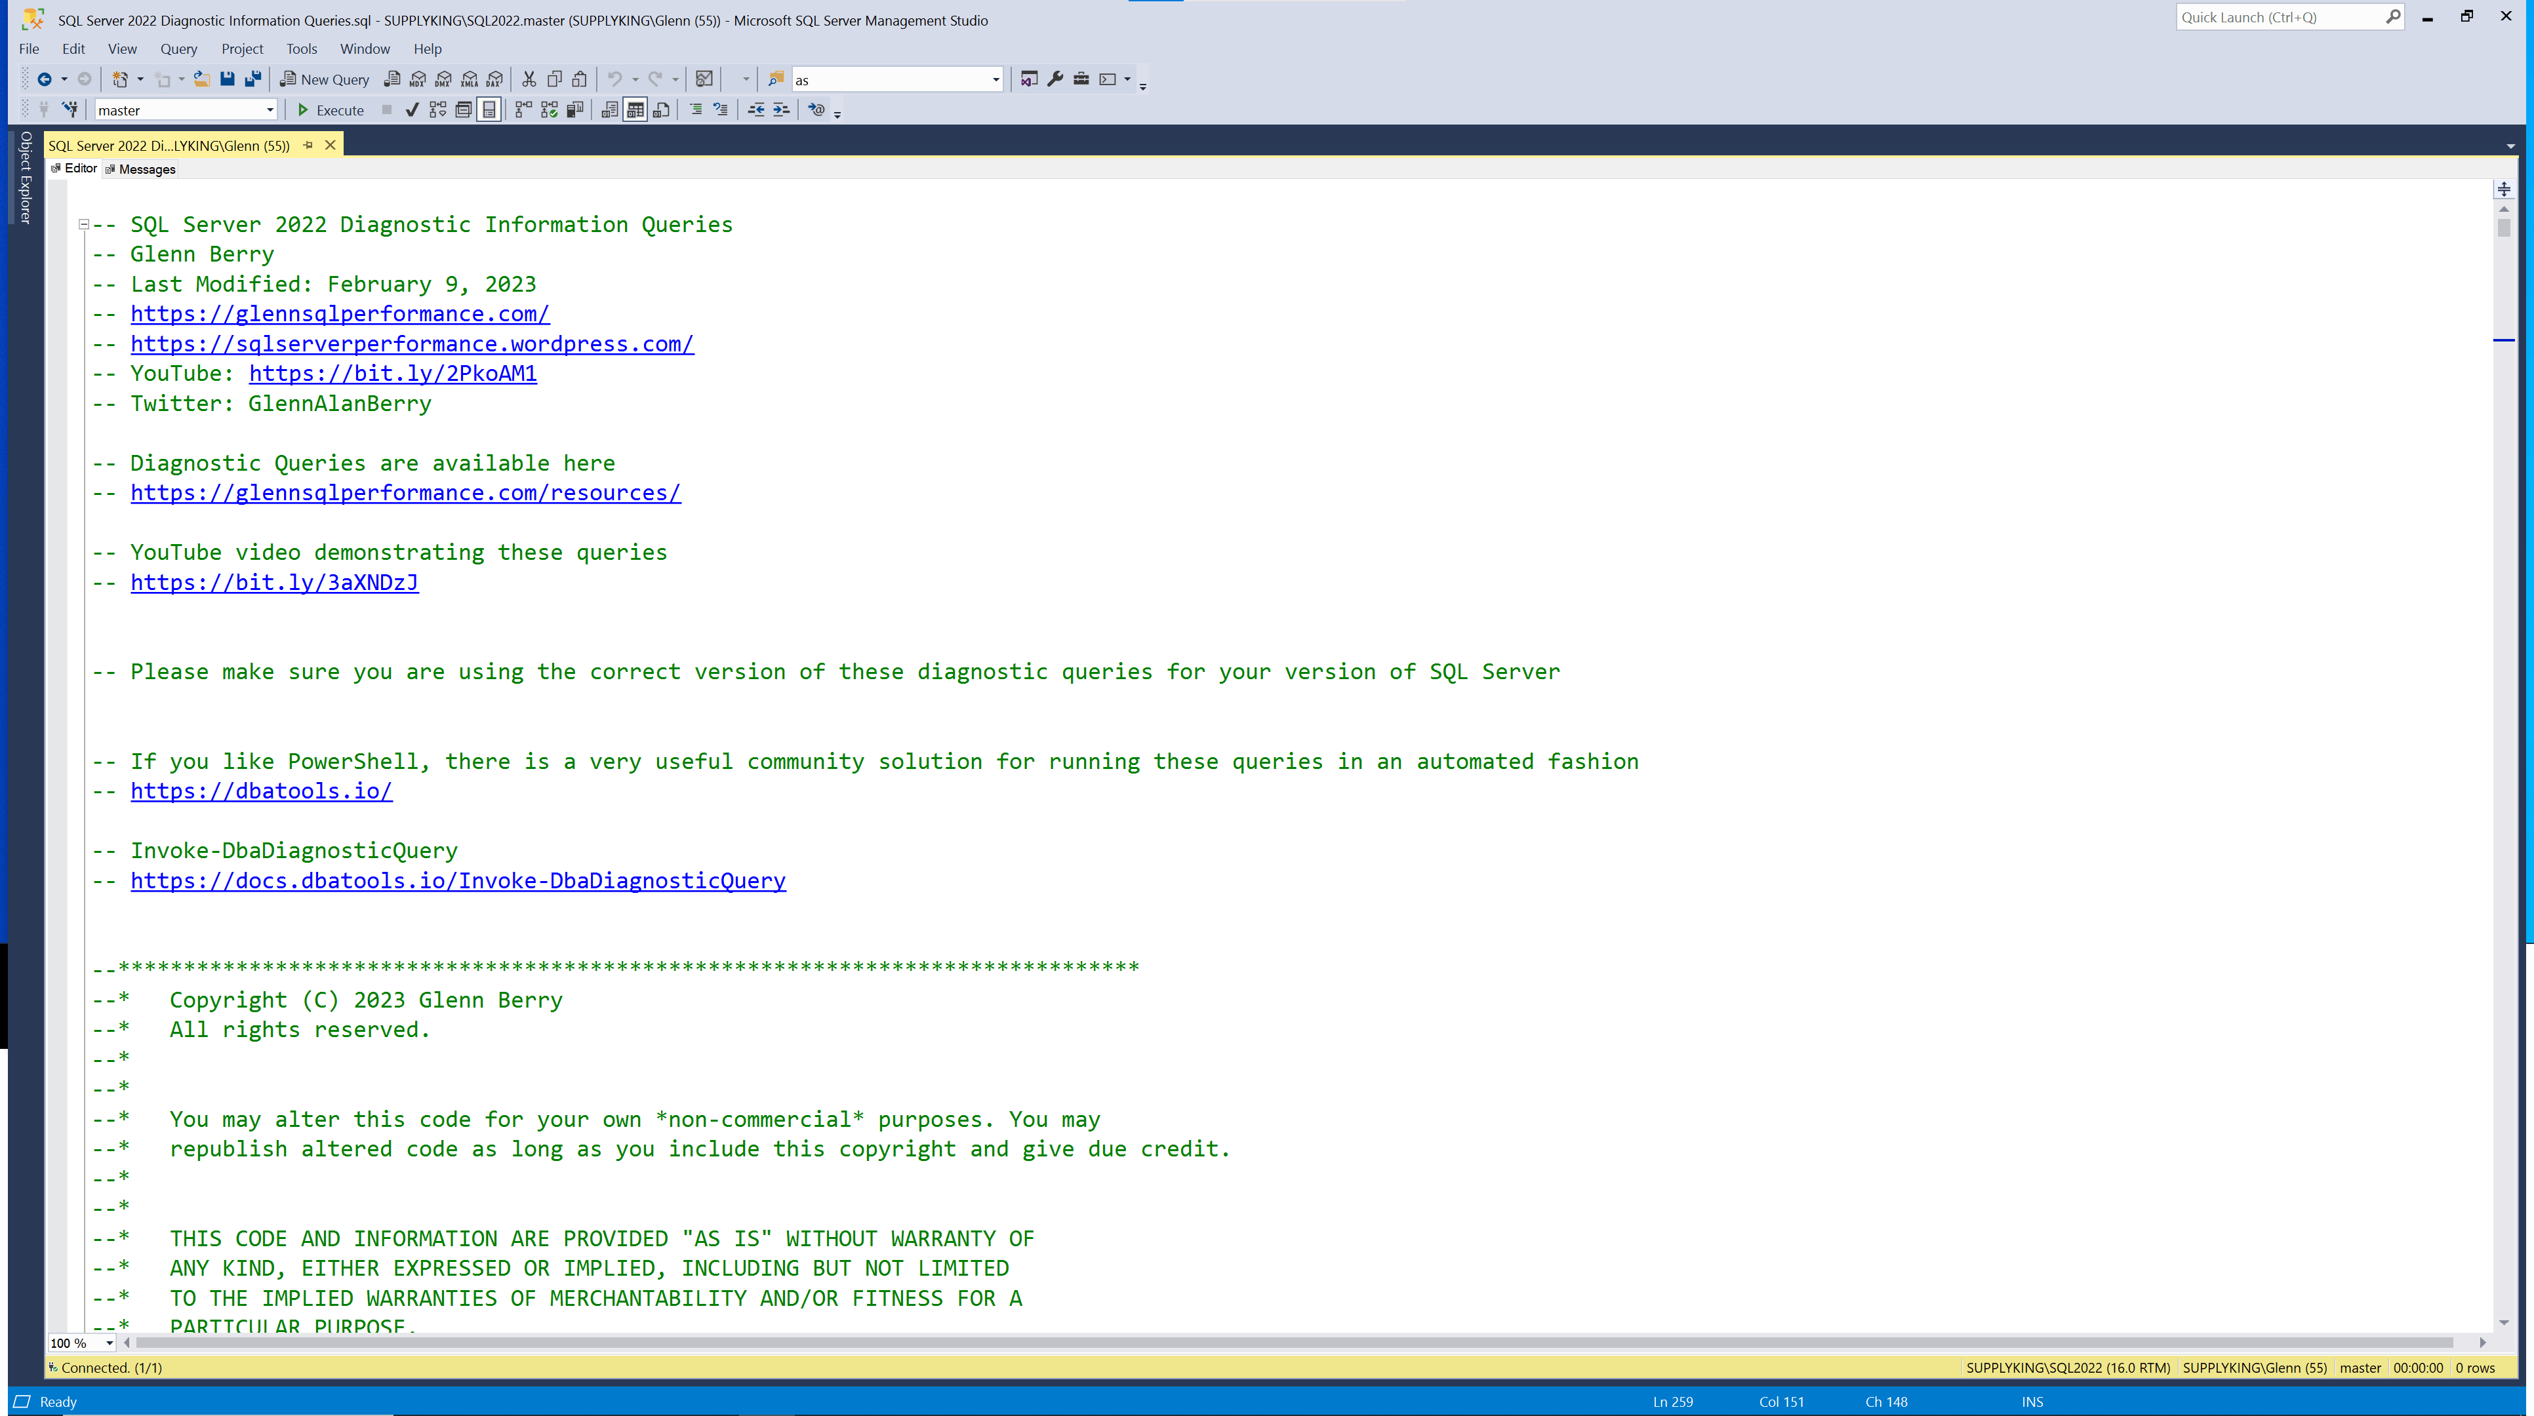The image size is (2534, 1416).
Task: Click the Find in Files icon
Action: point(776,80)
